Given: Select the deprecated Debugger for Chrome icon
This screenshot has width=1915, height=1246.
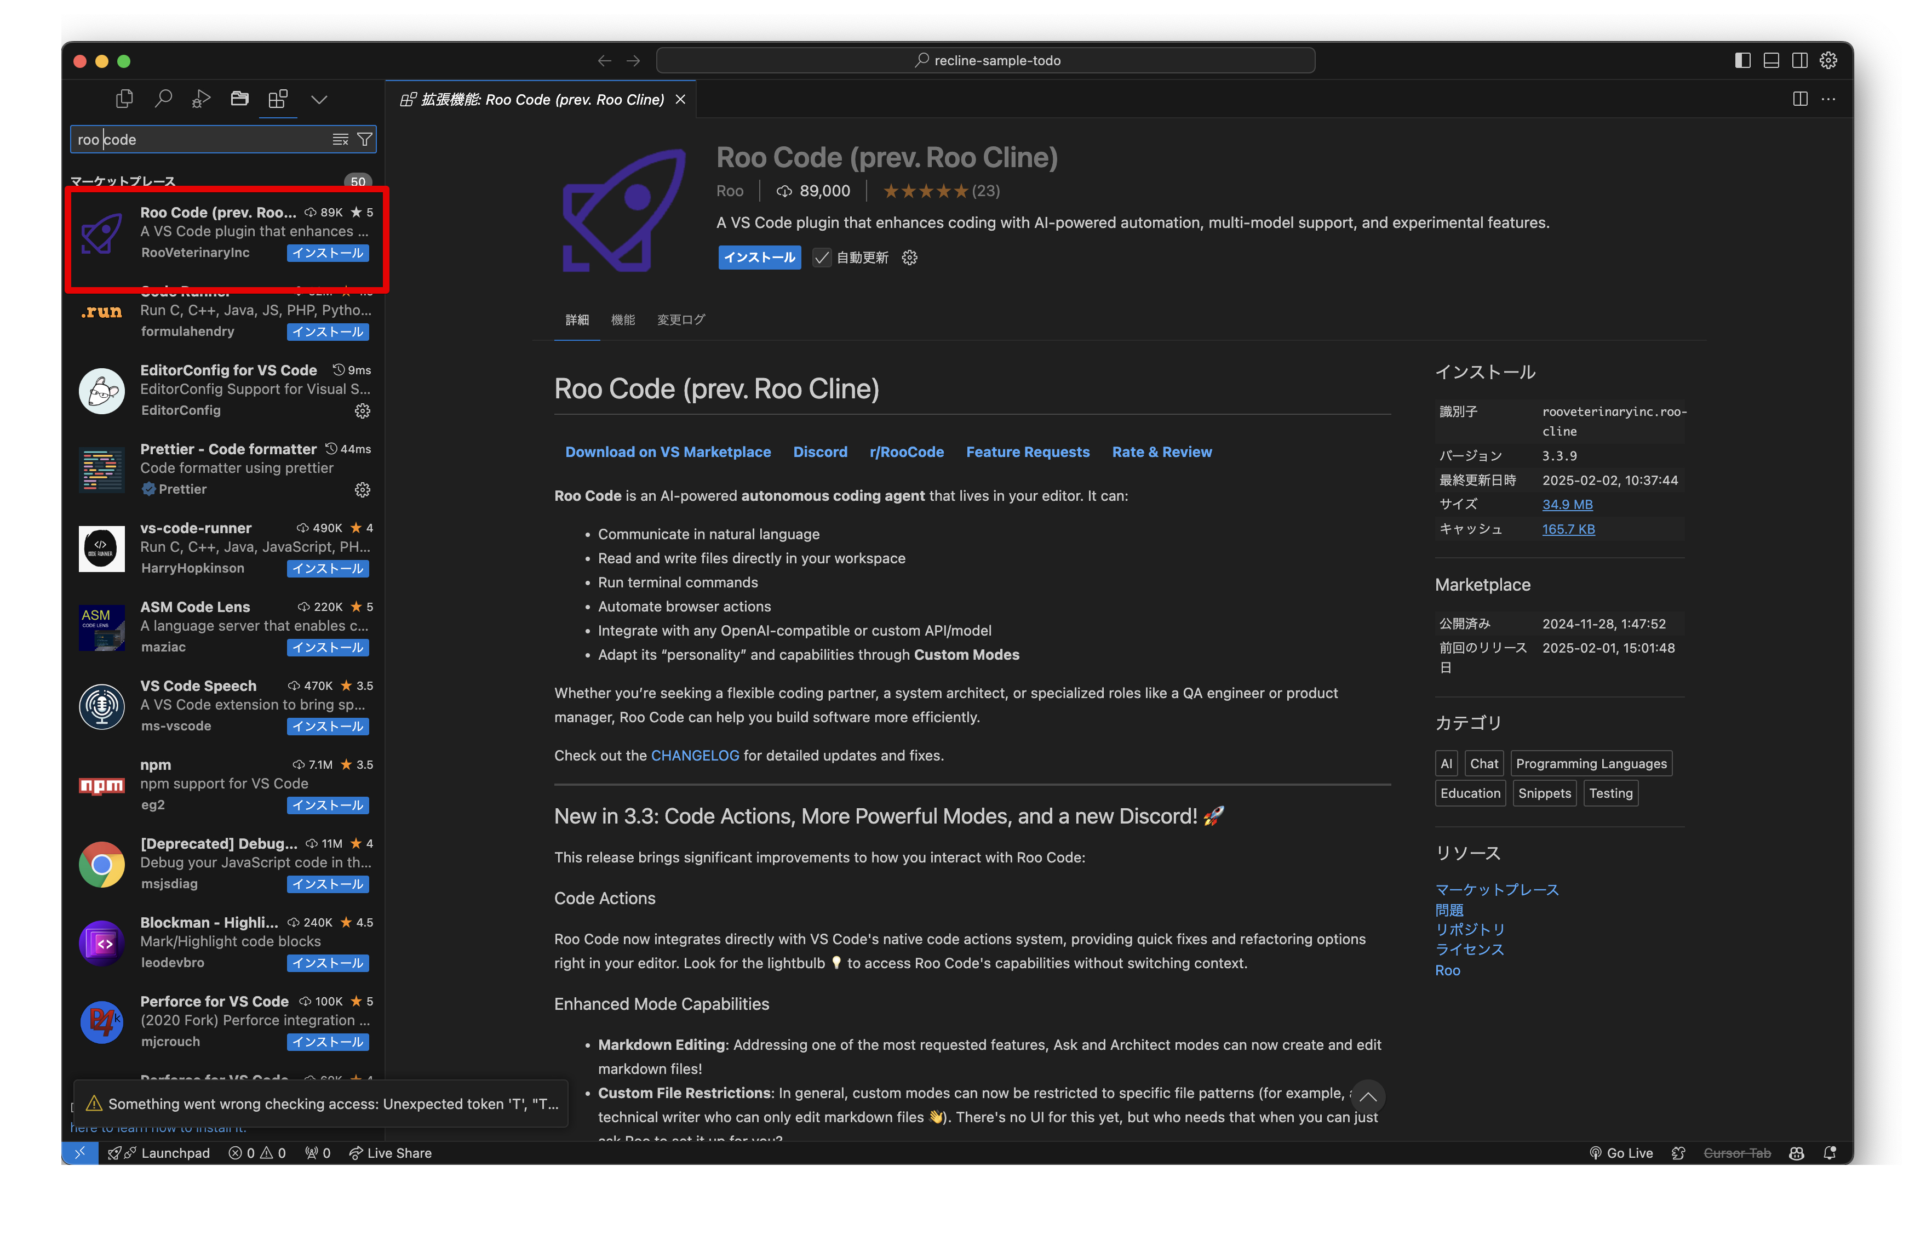Looking at the screenshot, I should click(101, 864).
